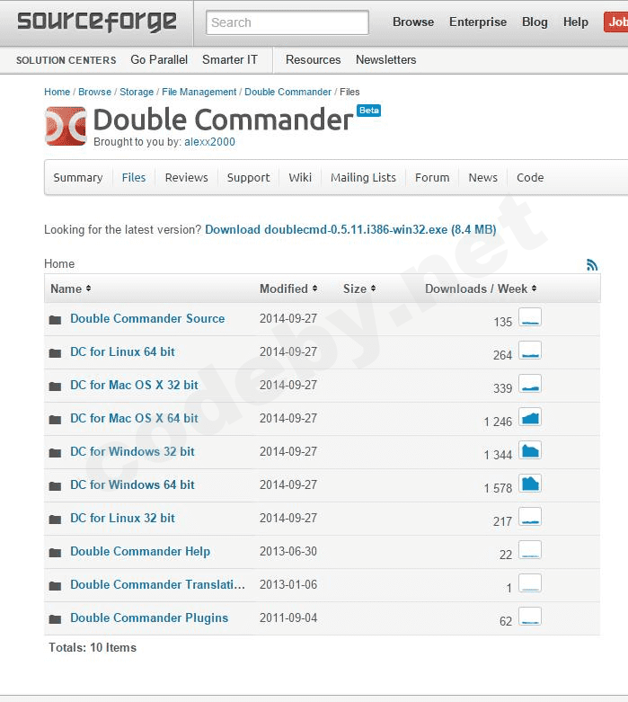The width and height of the screenshot is (628, 702).
Task: Open download stats chart for DC for Linux 64 bit
Action: point(530,351)
